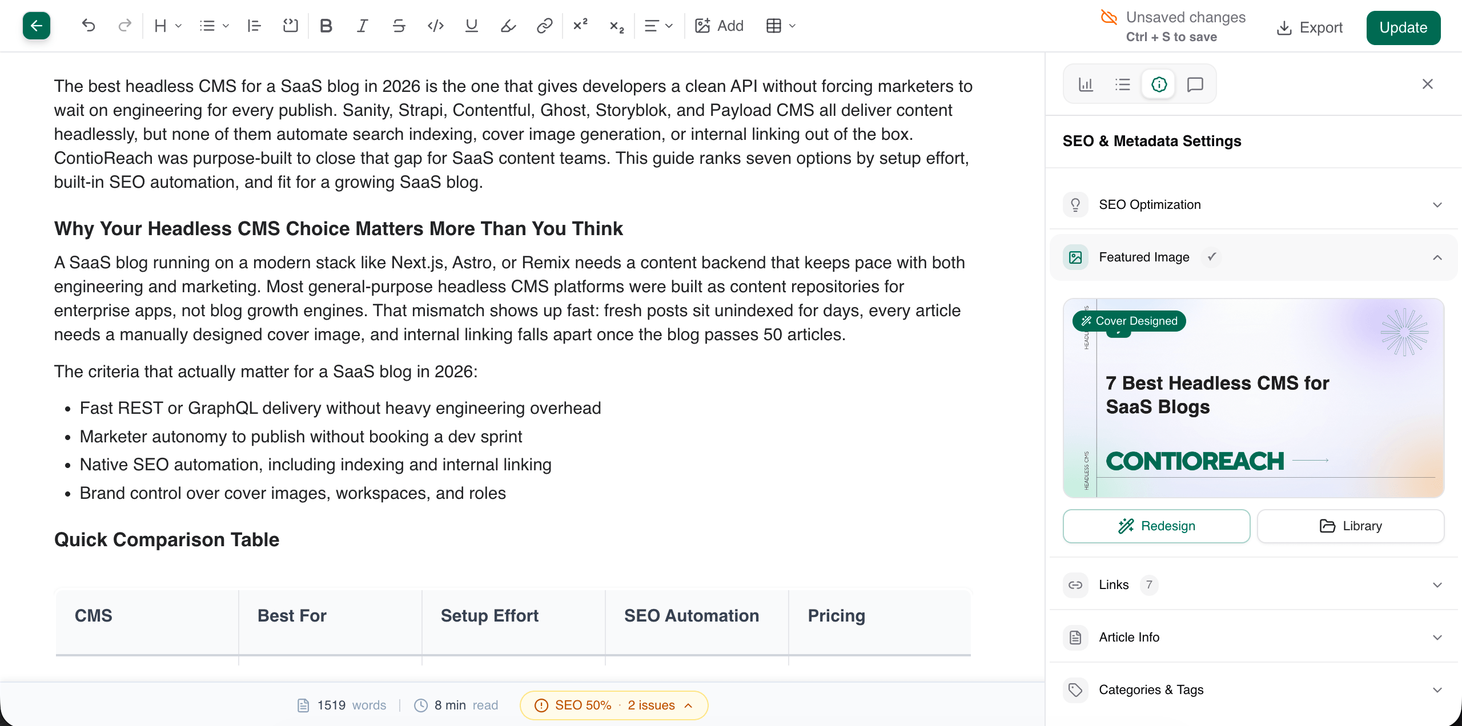The height and width of the screenshot is (726, 1462).
Task: Expand the SEO Optimization section
Action: point(1254,204)
